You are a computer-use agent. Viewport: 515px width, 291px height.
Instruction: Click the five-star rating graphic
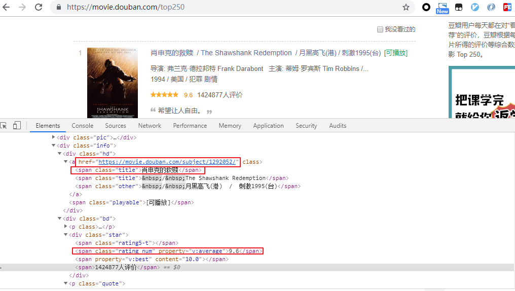[x=164, y=95]
